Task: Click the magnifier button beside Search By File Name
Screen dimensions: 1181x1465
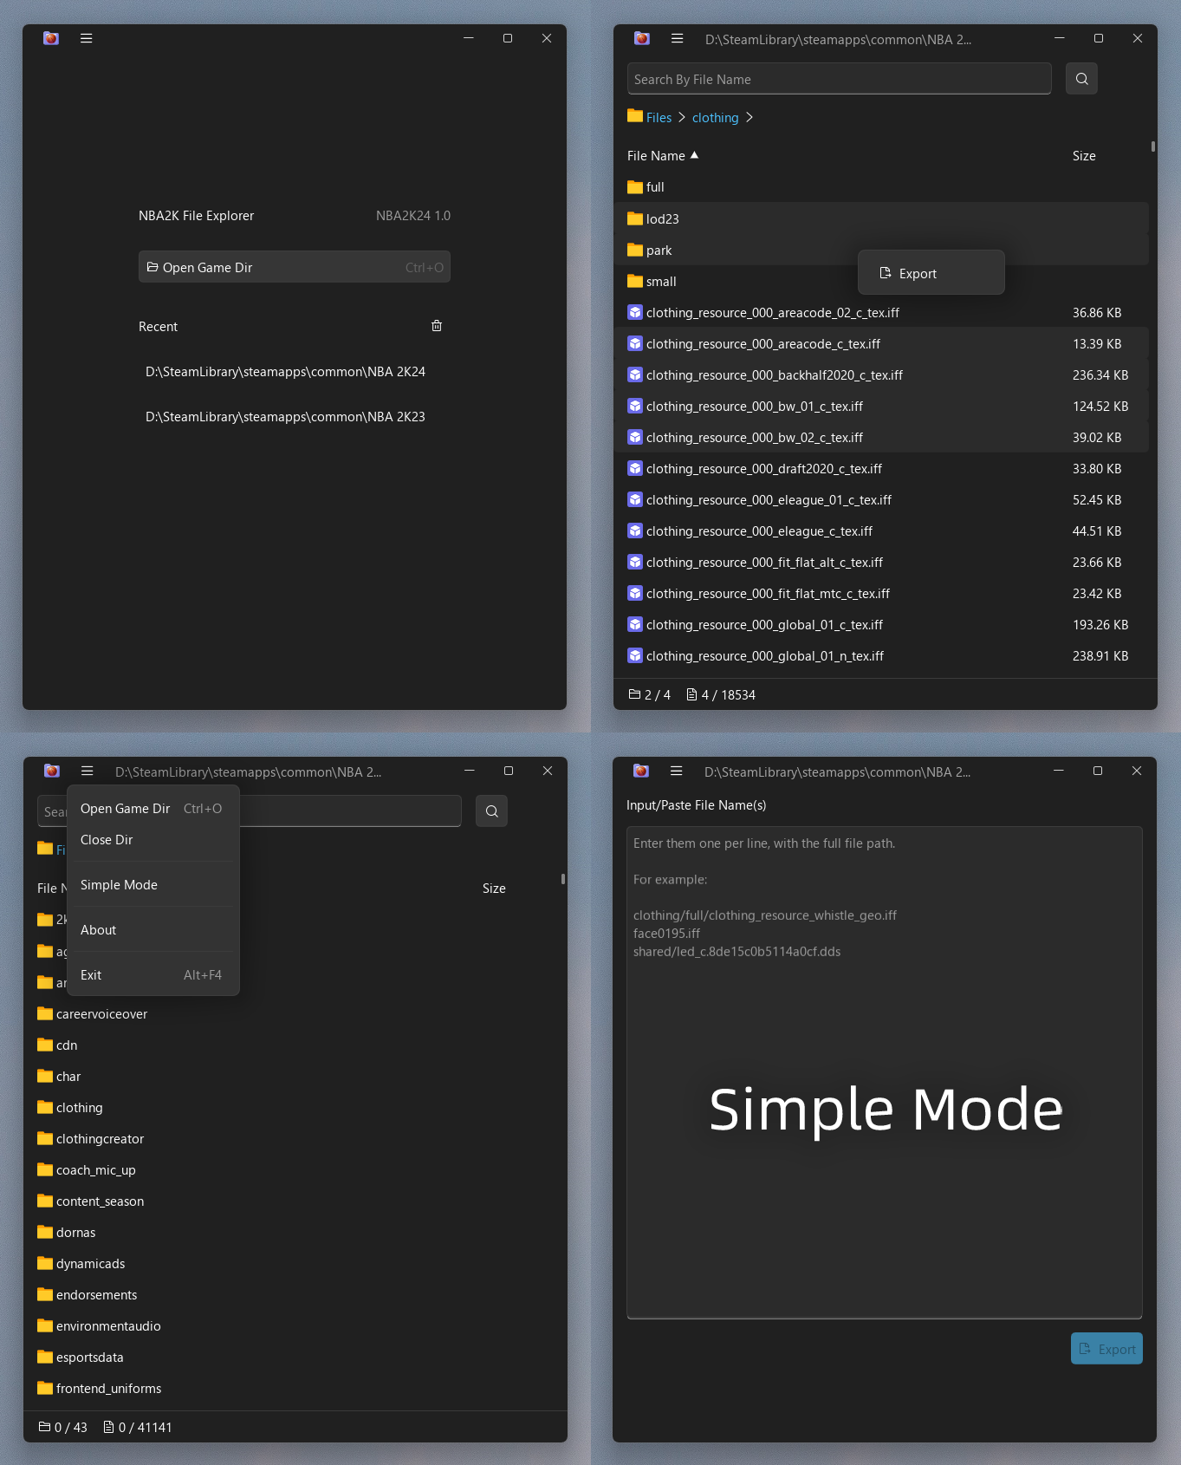Action: pos(1081,79)
